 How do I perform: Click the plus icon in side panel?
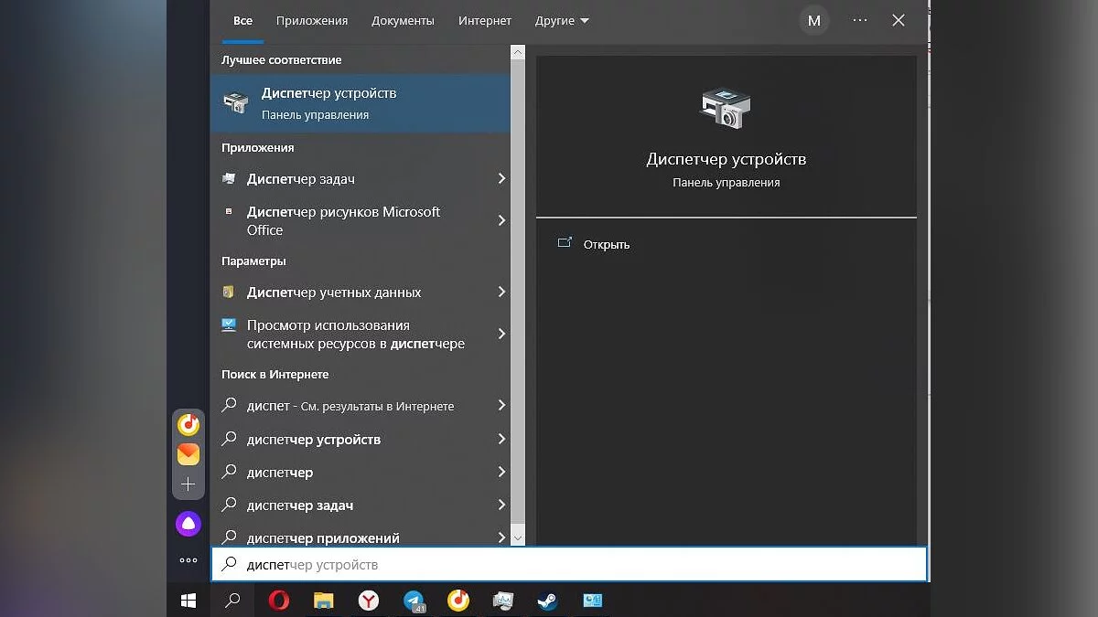[188, 484]
